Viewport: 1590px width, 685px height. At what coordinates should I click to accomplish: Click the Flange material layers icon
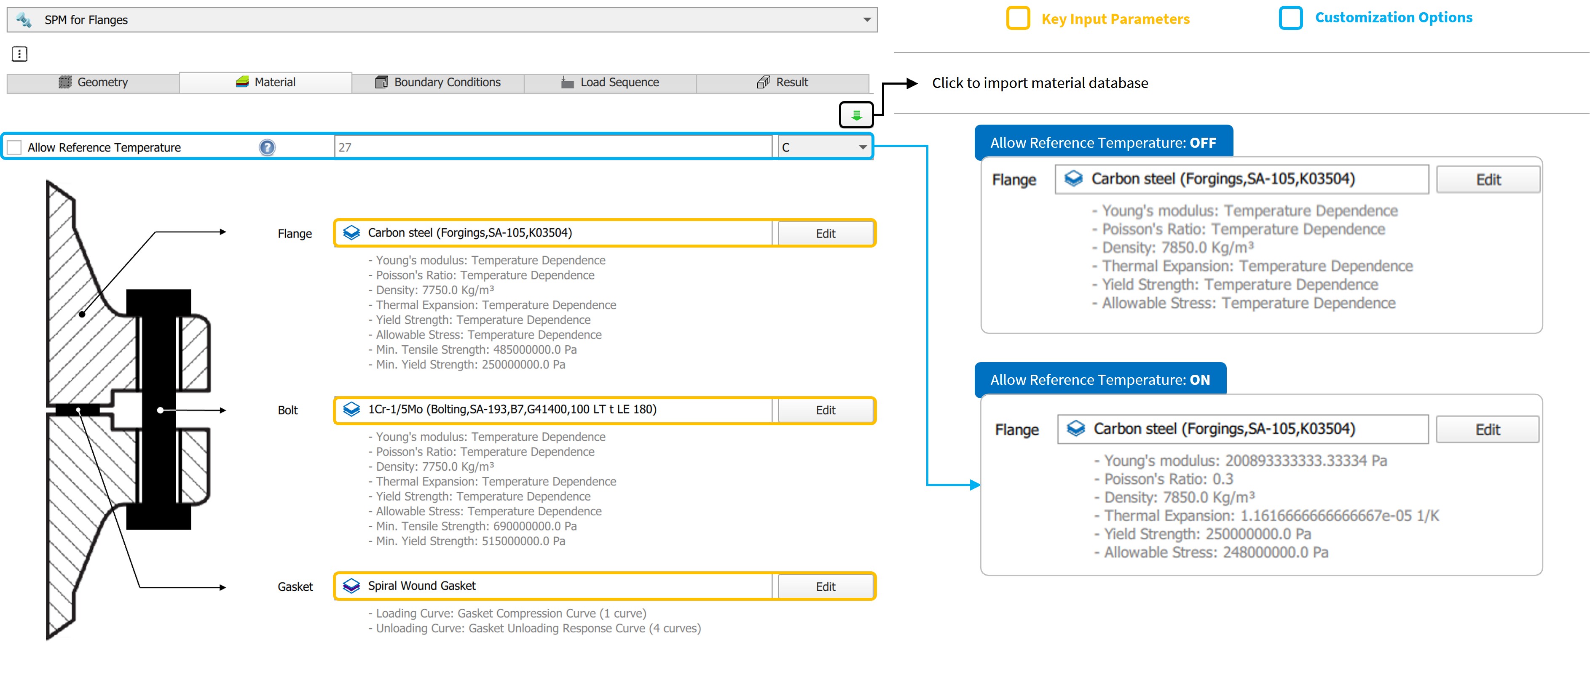pos(351,232)
